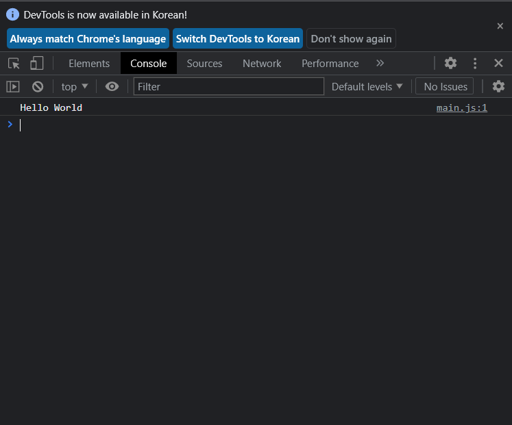Open the customize DevTools three-dot menu
The image size is (512, 425).
pyautogui.click(x=475, y=63)
